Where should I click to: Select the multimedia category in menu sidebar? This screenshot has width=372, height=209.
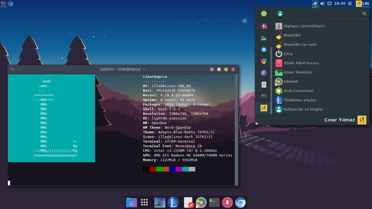[264, 26]
